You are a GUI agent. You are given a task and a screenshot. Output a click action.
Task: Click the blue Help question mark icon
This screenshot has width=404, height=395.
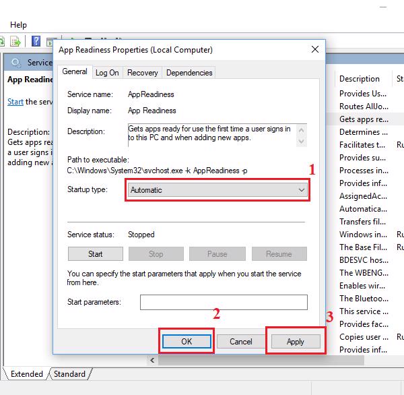(35, 42)
